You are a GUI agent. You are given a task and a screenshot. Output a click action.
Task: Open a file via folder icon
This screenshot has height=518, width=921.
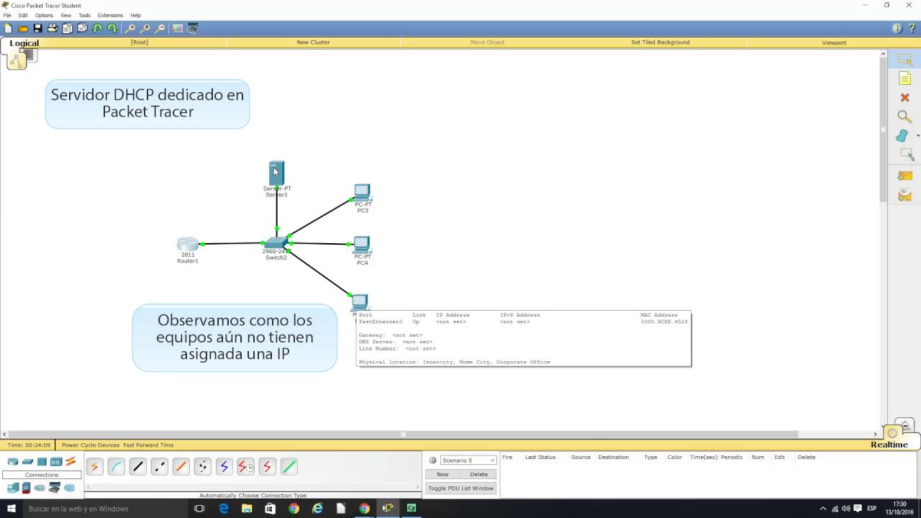[23, 28]
